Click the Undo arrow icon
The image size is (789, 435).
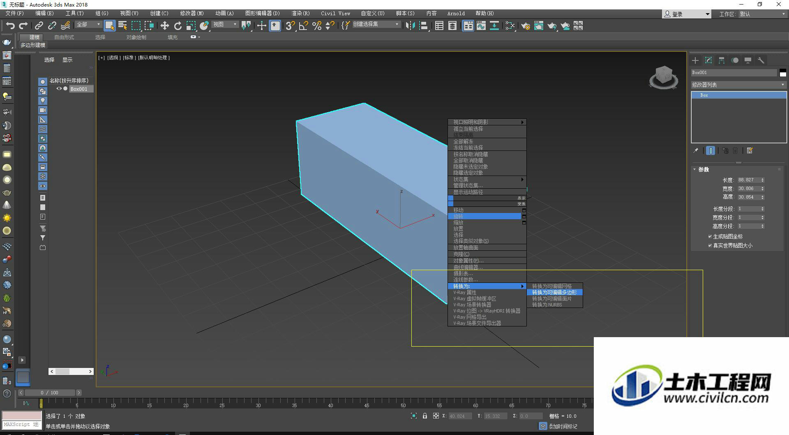point(10,26)
